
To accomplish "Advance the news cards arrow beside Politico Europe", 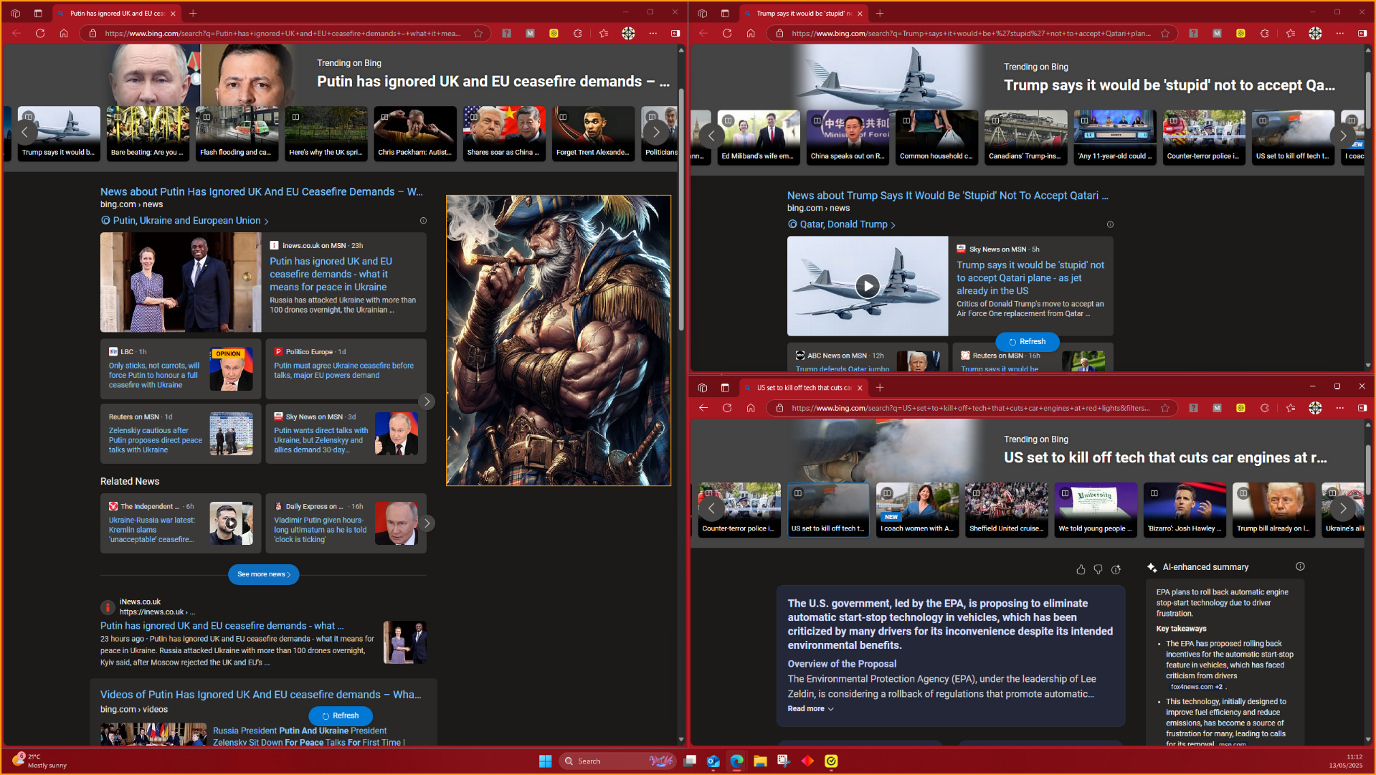I will (x=427, y=401).
